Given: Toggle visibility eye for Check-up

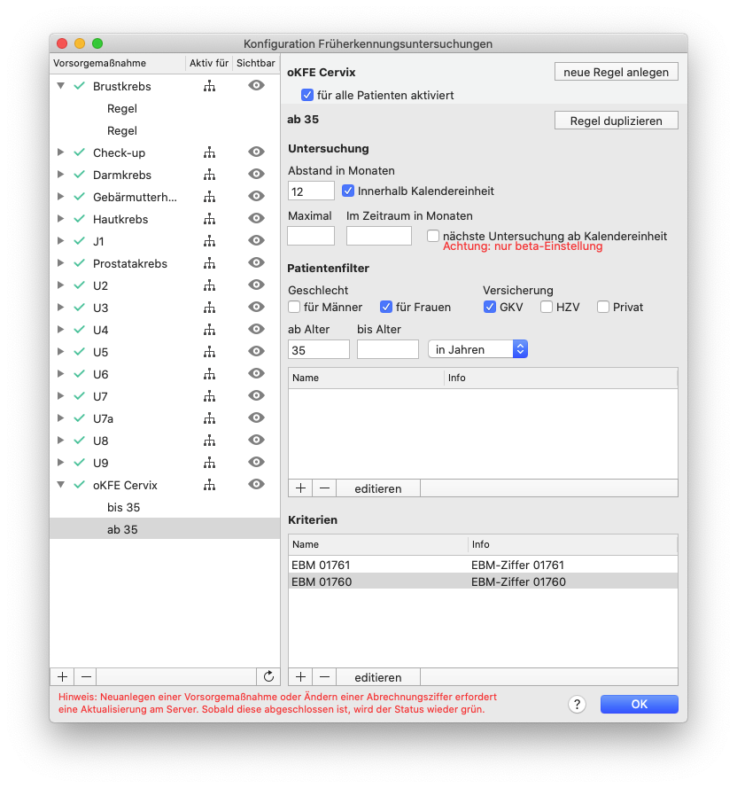Looking at the screenshot, I should coord(256,152).
